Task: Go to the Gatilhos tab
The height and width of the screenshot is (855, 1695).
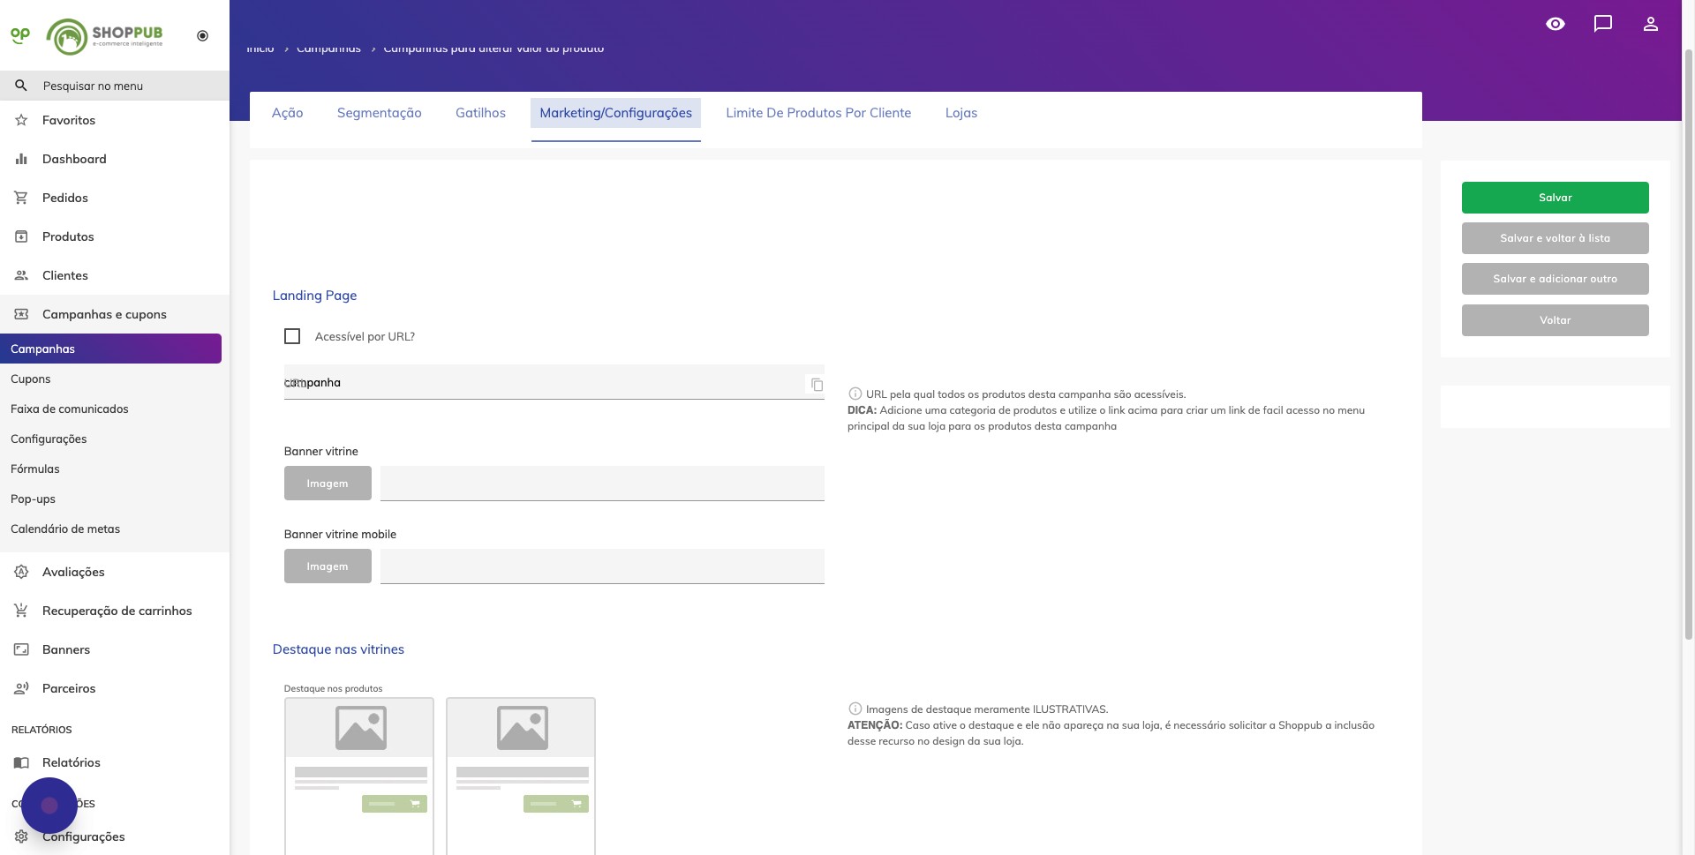Action: pos(480,113)
